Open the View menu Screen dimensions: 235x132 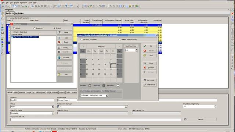tap(11, 3)
